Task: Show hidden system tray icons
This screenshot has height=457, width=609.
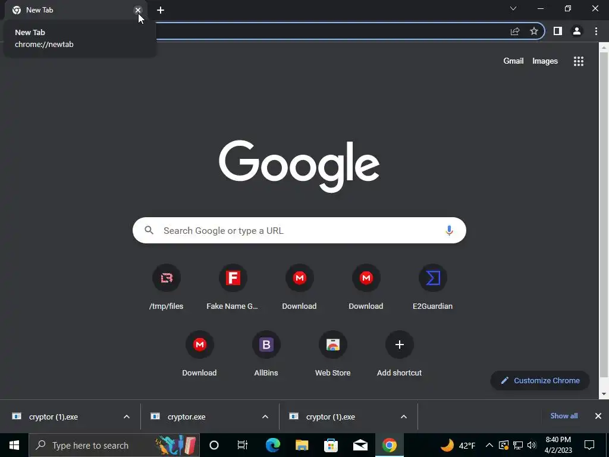Action: click(x=489, y=445)
